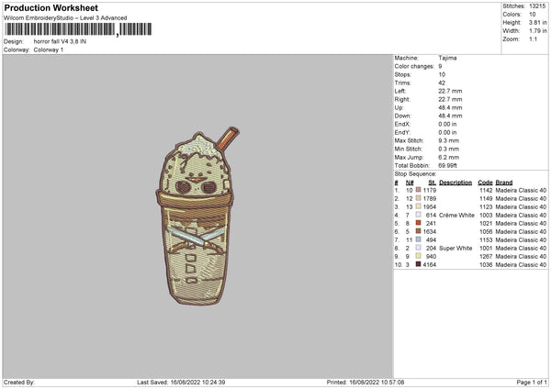
Task: Click the 'Page 1 of 1' footer text
Action: pos(532,383)
